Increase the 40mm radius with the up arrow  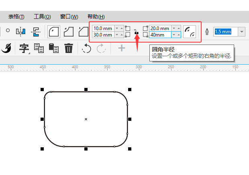click(179, 35)
